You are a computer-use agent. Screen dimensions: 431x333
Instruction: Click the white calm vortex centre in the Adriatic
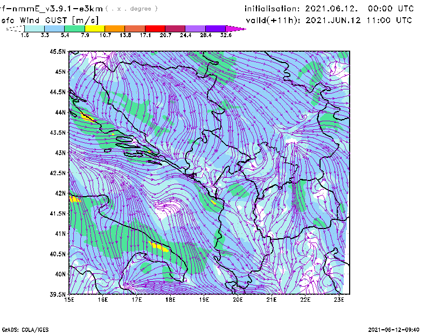click(x=167, y=208)
